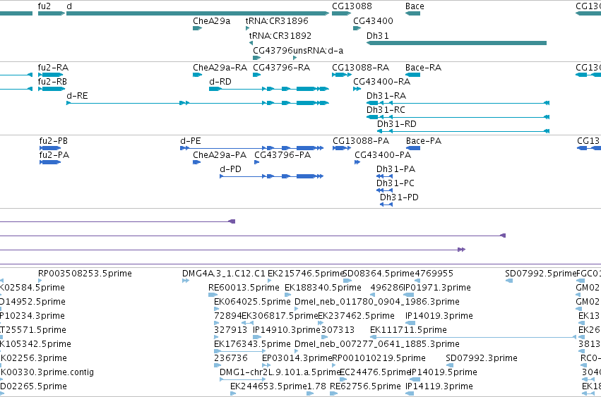Image resolution: width=601 pixels, height=397 pixels.
Task: Select the d-PE protein label
Action: [191, 141]
